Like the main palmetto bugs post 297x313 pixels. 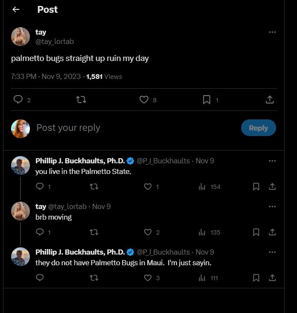tap(144, 100)
